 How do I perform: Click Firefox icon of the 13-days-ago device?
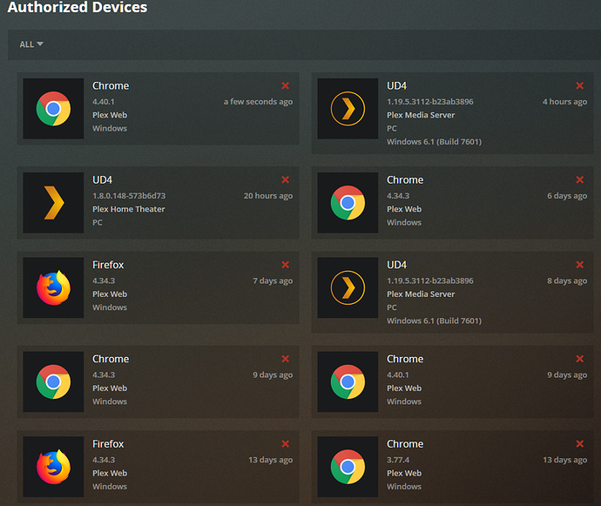(x=53, y=468)
